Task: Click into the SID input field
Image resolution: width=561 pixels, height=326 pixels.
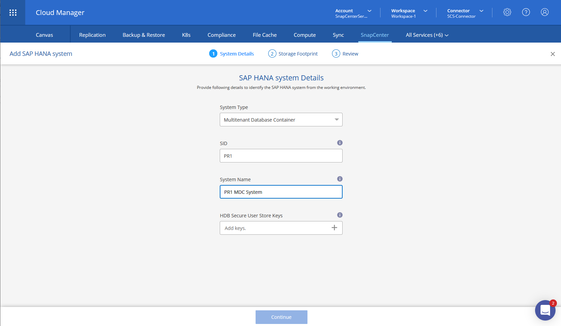Action: click(x=281, y=156)
